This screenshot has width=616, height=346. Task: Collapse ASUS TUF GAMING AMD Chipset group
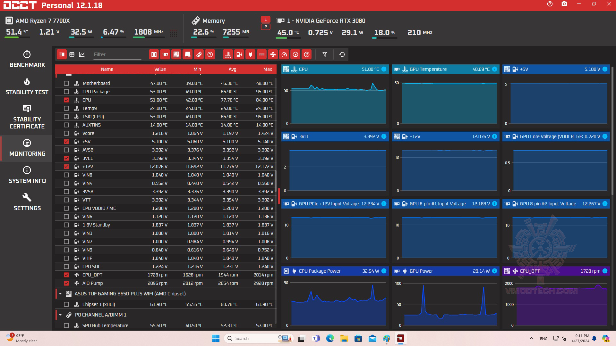point(60,294)
